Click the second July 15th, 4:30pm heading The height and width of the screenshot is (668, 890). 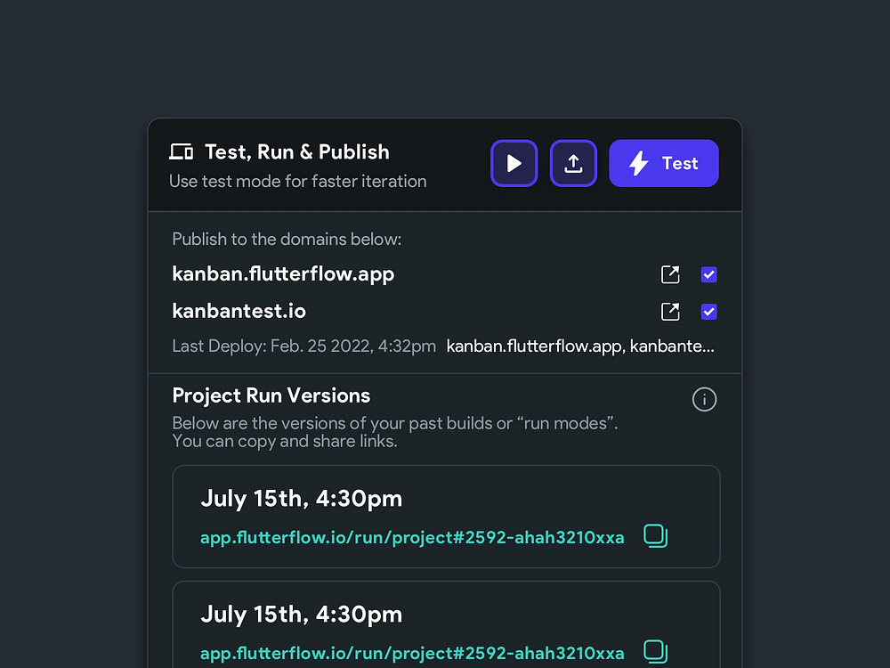(302, 615)
